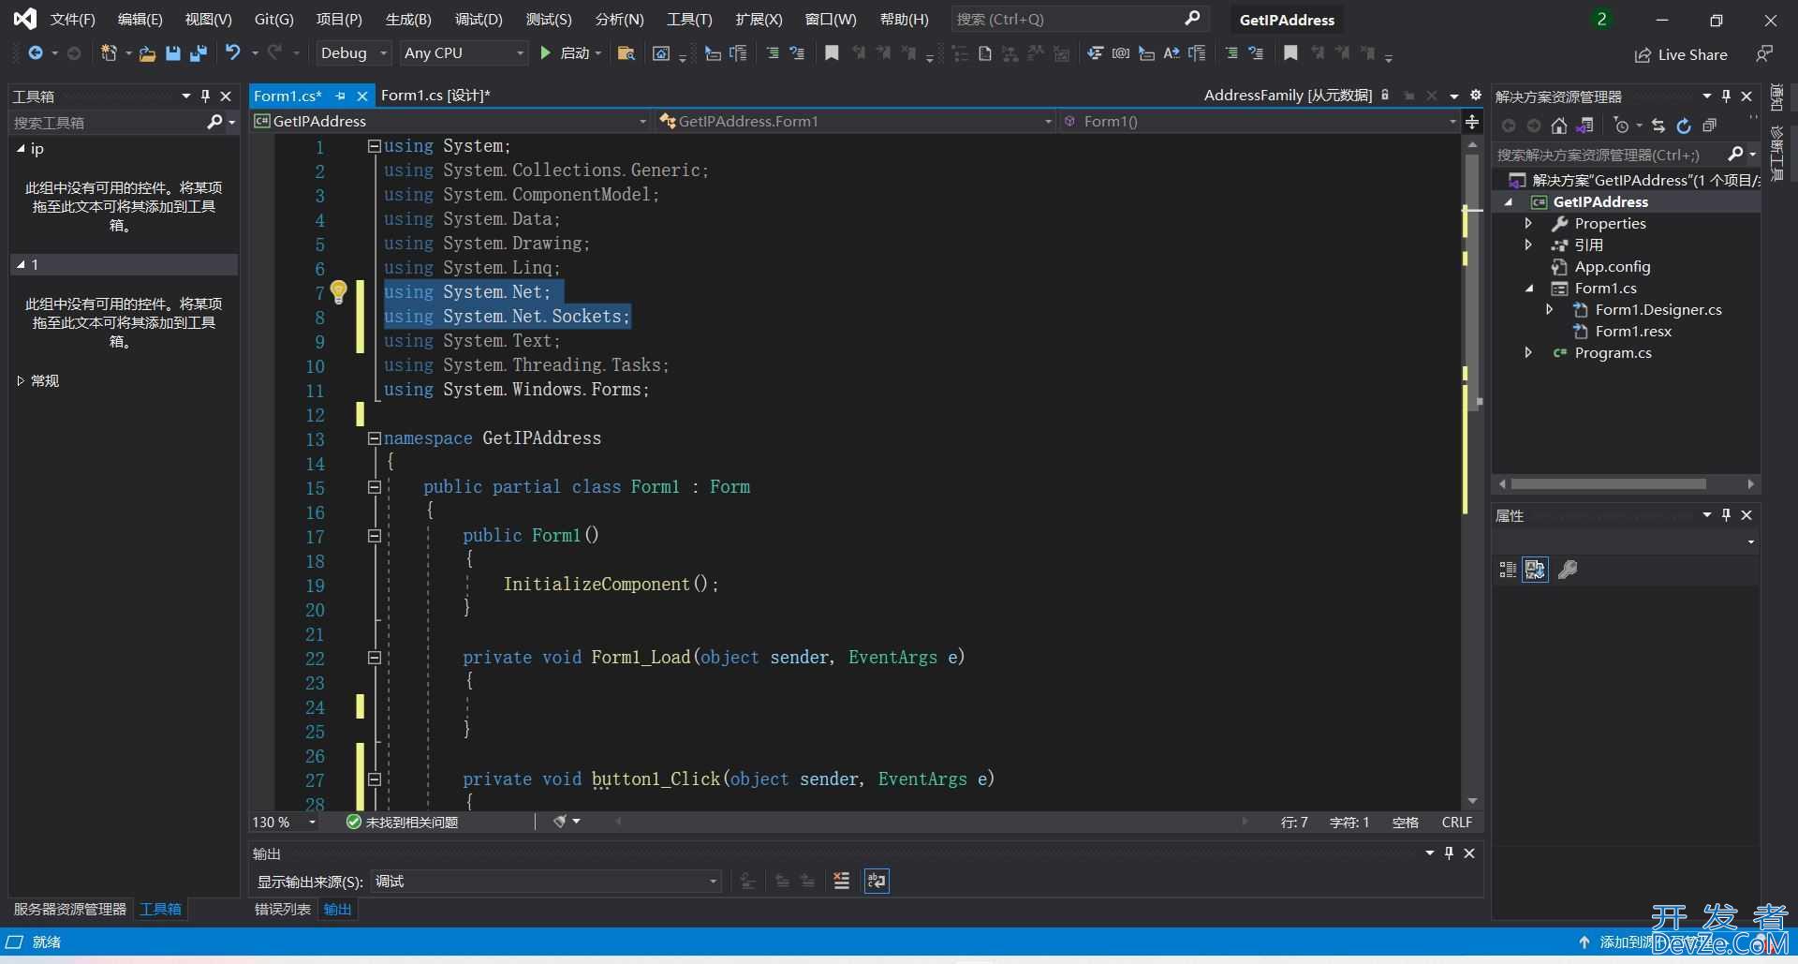The height and width of the screenshot is (964, 1798).
Task: Click the new project icon in toolbar
Action: tap(110, 53)
